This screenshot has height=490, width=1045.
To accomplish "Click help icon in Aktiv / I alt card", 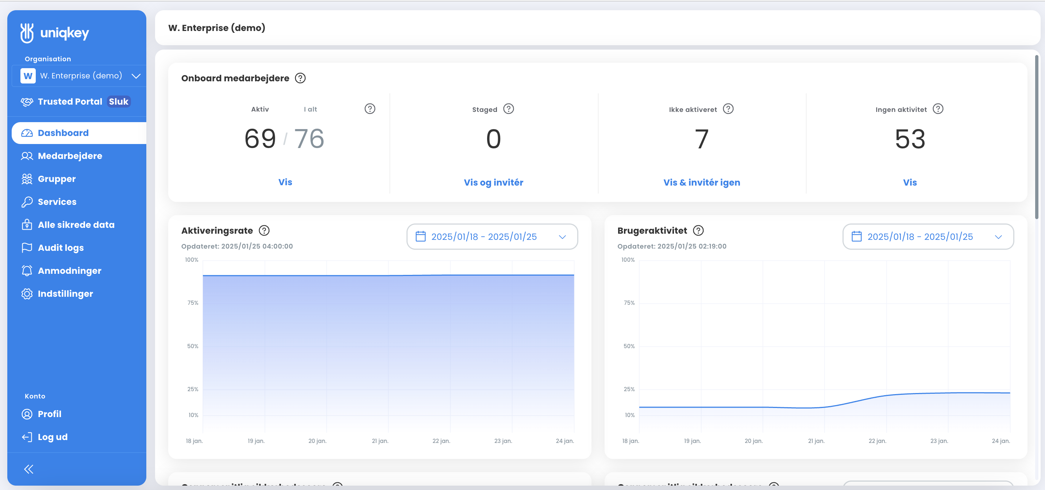I will coord(370,109).
